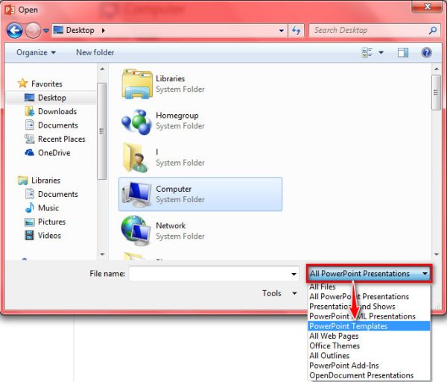The image size is (447, 382).
Task: Click the New folder button
Action: point(95,52)
